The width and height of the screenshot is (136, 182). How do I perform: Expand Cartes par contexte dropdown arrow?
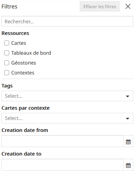(x=128, y=119)
